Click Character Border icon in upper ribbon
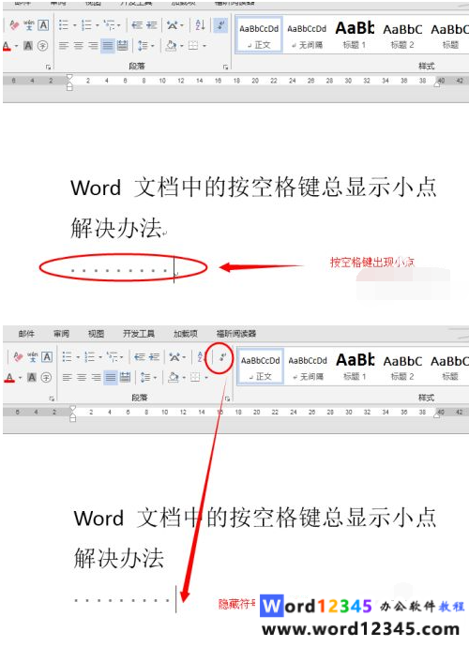Viewport: 469px width, 647px height. 43,25
